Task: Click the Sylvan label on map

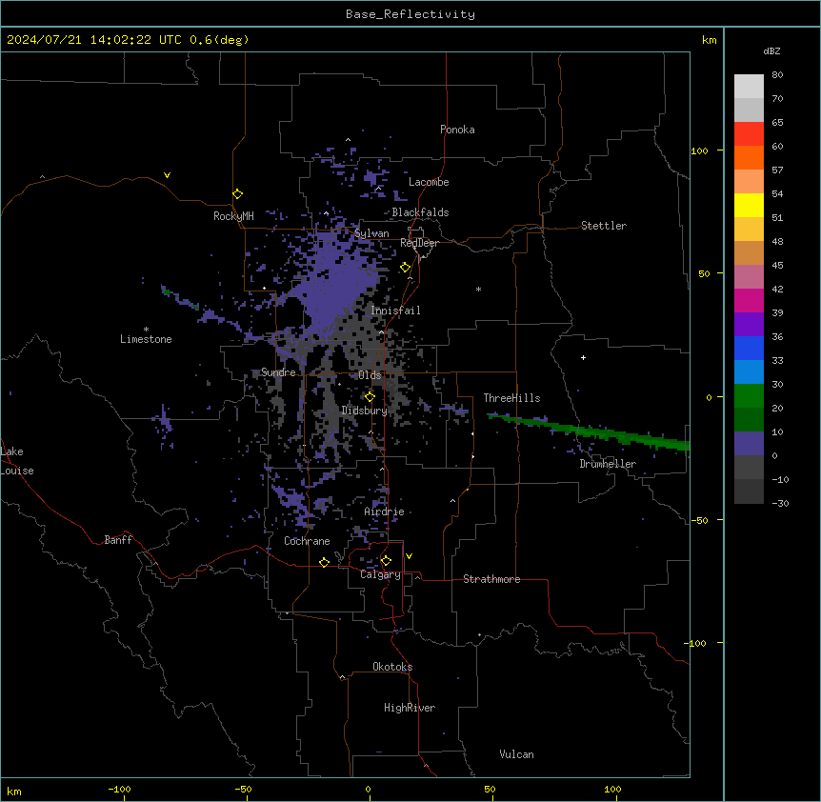Action: 371,233
